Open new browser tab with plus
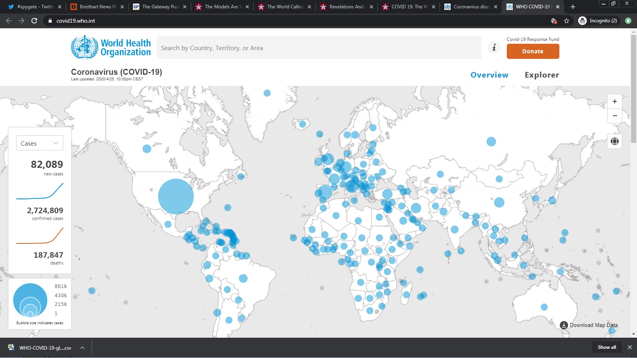 tap(573, 7)
